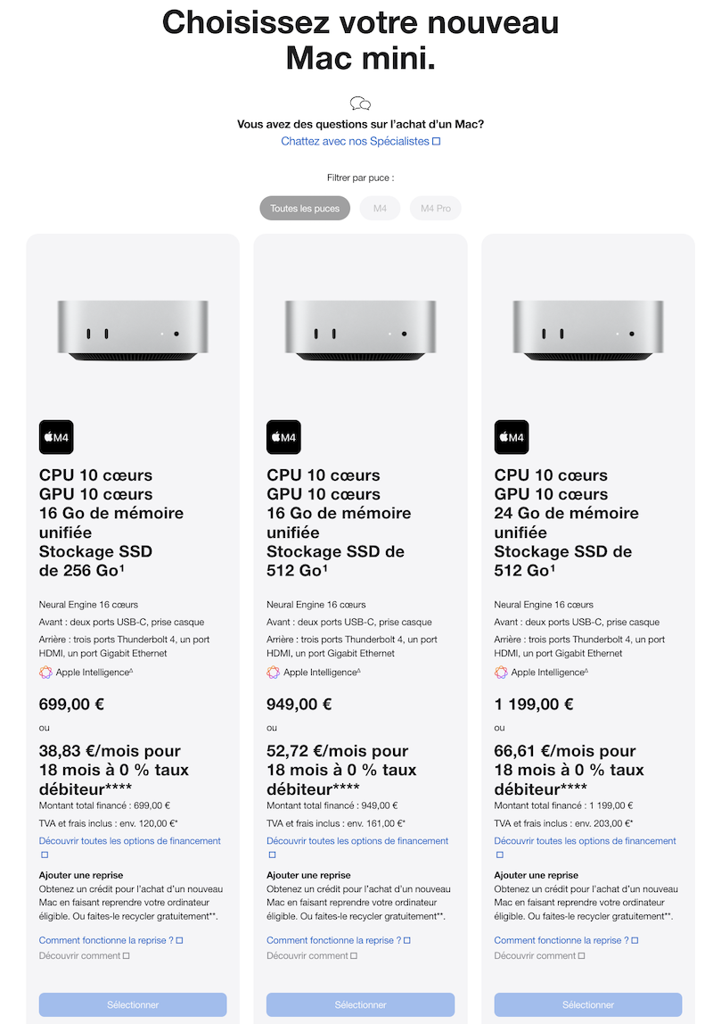
Task: Open Chattez avec nos Spécialistes link
Action: pos(360,141)
